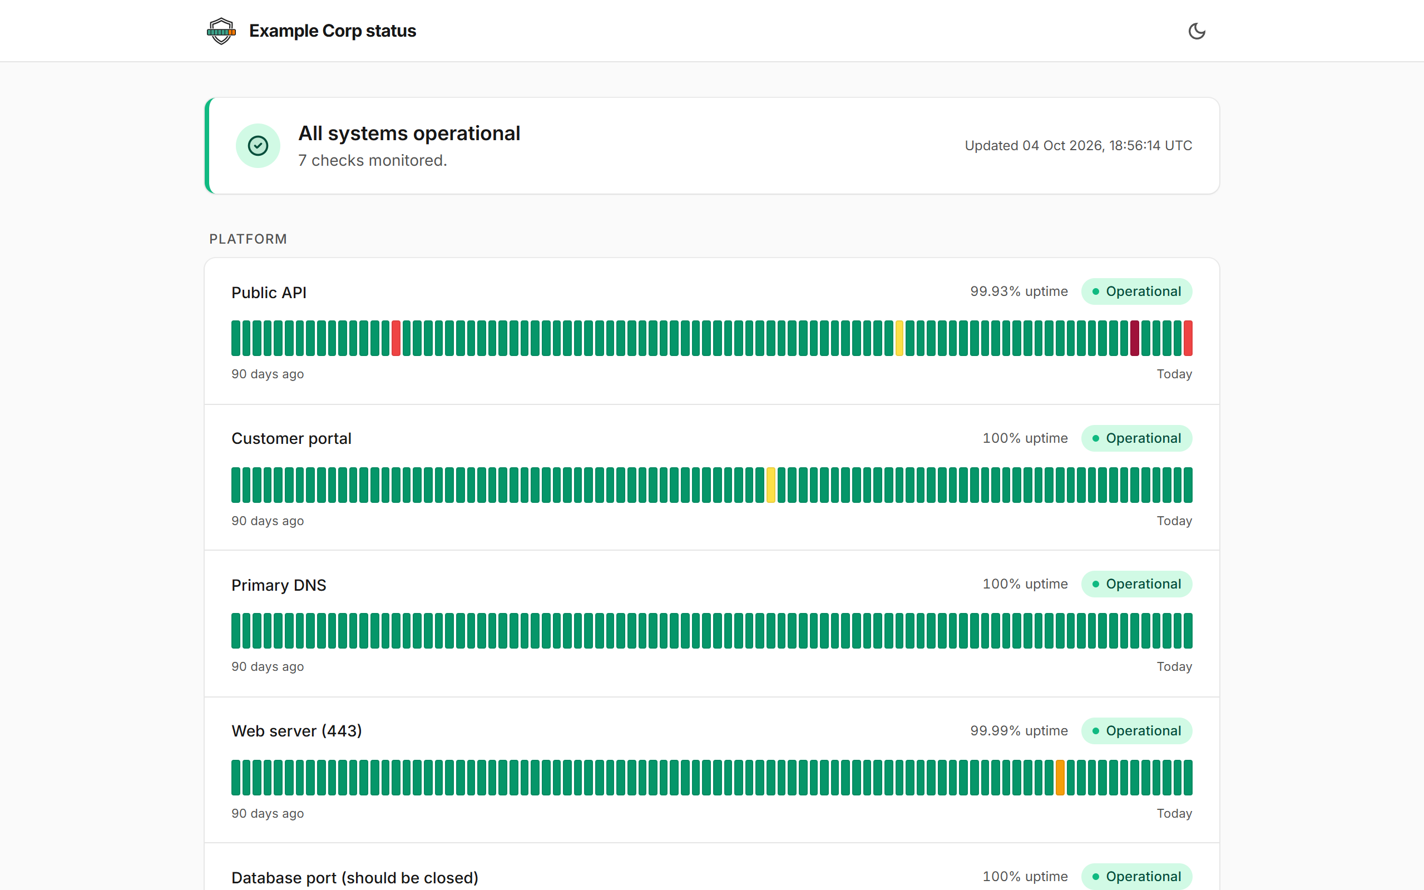This screenshot has width=1424, height=890.
Task: Select the Primary DNS check name
Action: point(279,585)
